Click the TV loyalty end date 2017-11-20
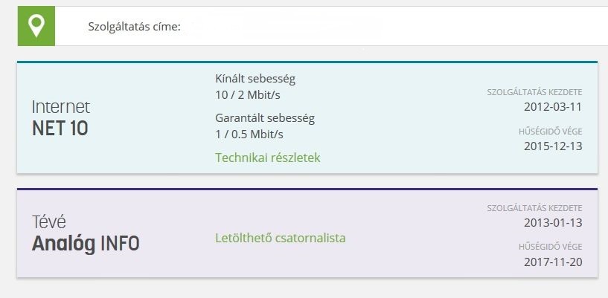608x298 pixels. [553, 262]
